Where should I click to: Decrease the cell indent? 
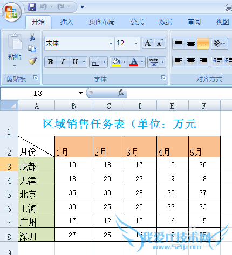pyautogui.click(x=217, y=61)
